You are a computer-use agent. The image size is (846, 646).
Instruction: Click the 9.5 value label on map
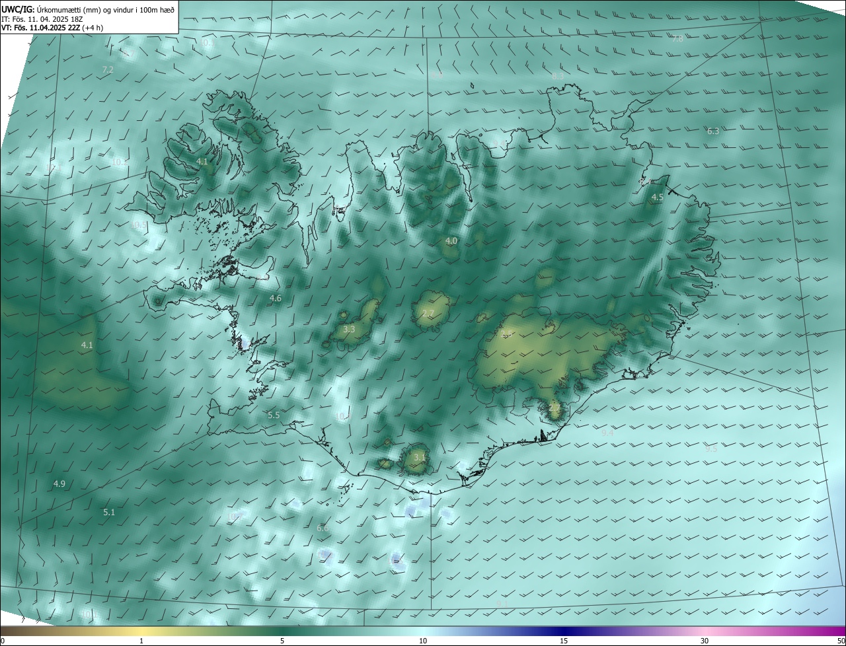coord(711,449)
